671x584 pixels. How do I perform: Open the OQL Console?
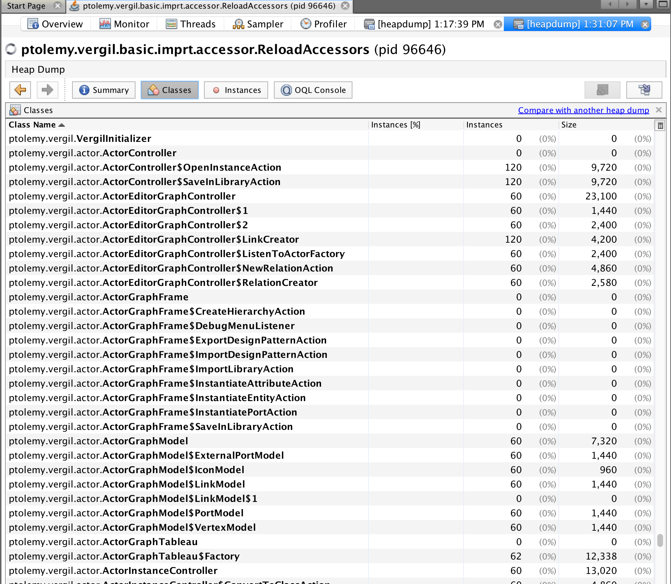pos(313,90)
